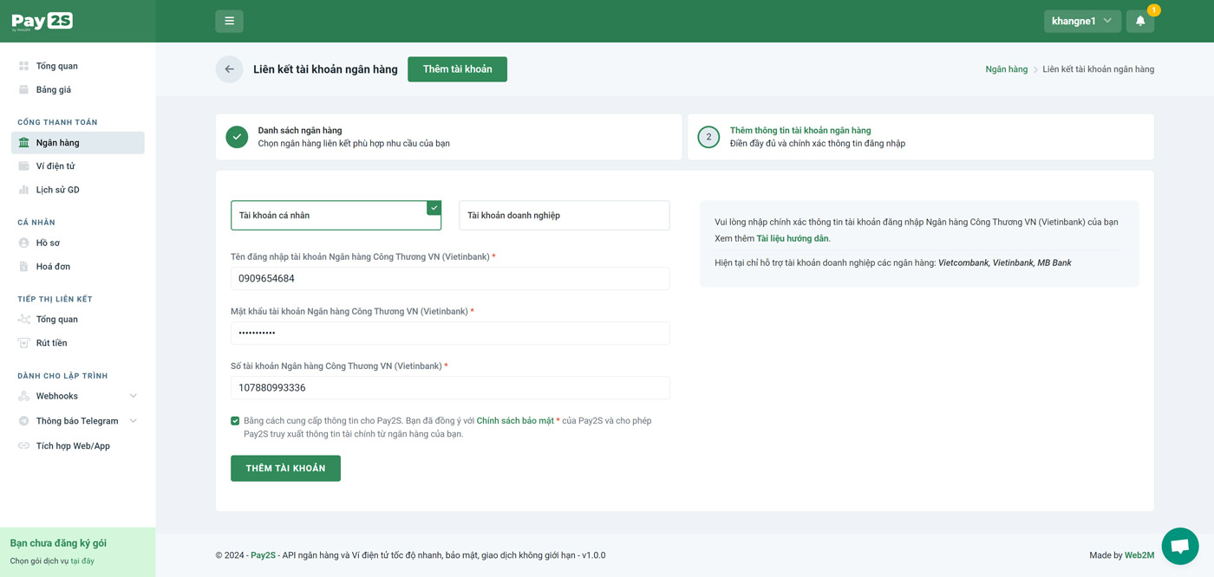Viewport: 1214px width, 577px height.
Task: Click the Ngân hàng bank icon
Action: pyautogui.click(x=23, y=142)
